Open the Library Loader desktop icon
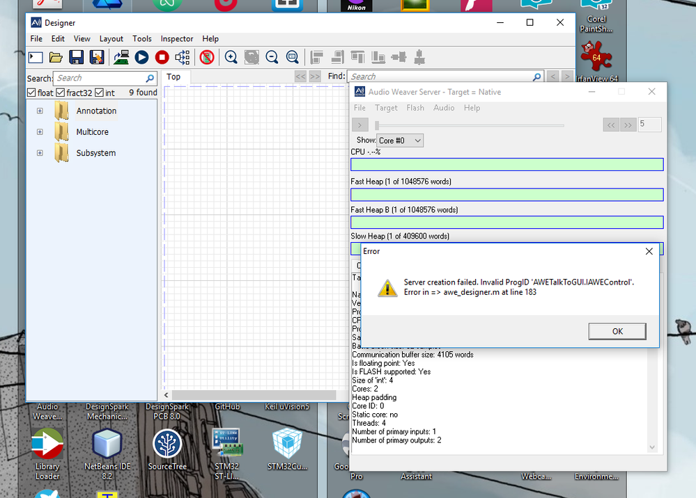Image resolution: width=696 pixels, height=498 pixels. 47,454
